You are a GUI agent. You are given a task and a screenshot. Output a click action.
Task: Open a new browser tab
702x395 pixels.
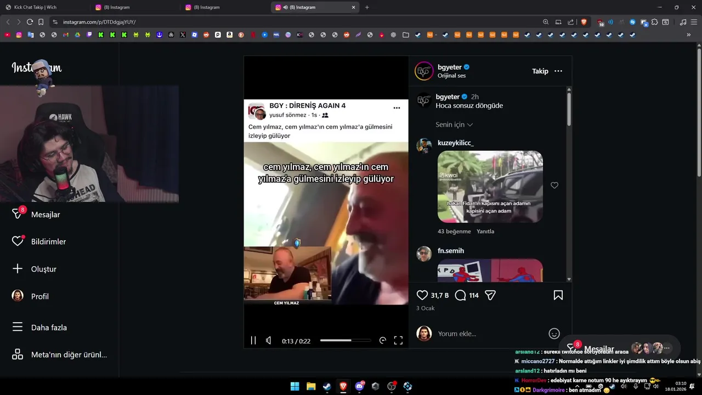[x=367, y=7]
